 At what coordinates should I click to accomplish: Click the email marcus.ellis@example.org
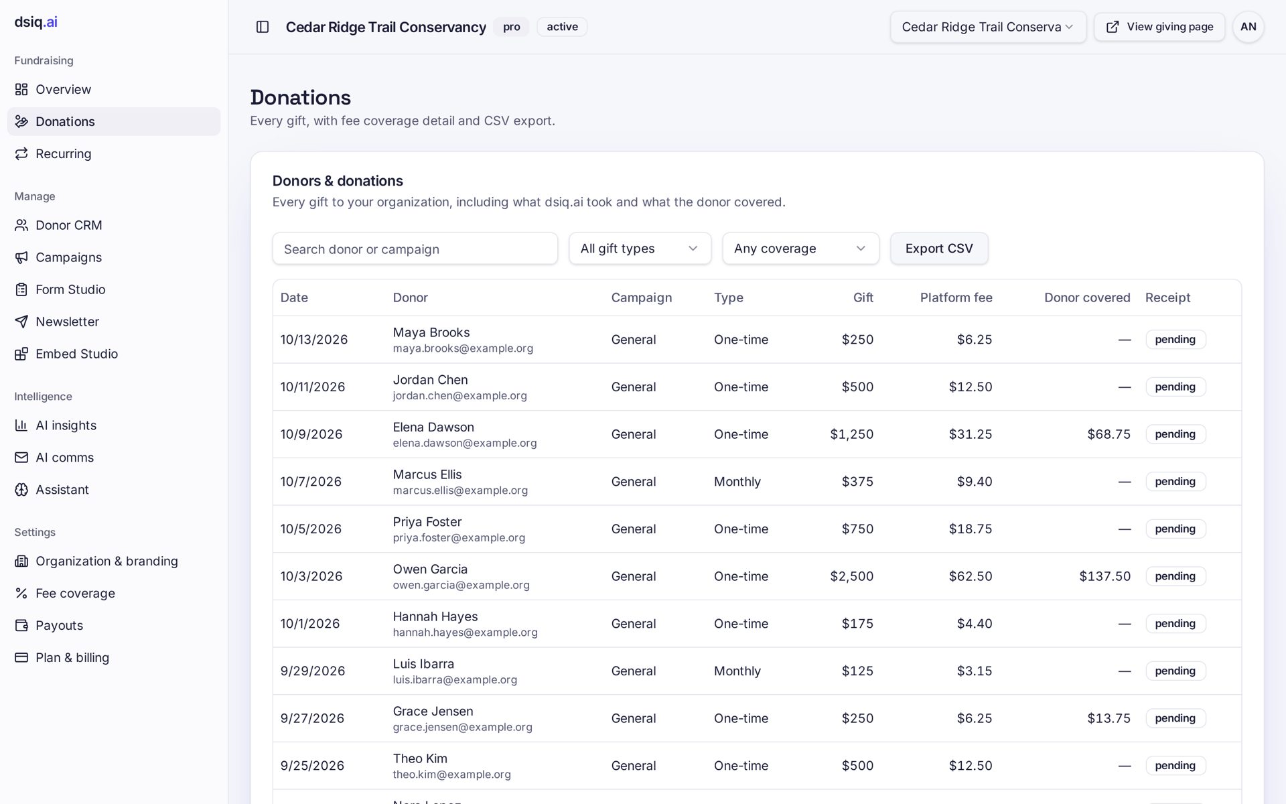[x=460, y=490]
